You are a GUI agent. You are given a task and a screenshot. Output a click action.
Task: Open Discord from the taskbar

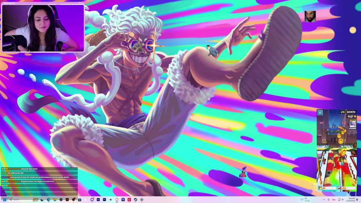point(92,200)
